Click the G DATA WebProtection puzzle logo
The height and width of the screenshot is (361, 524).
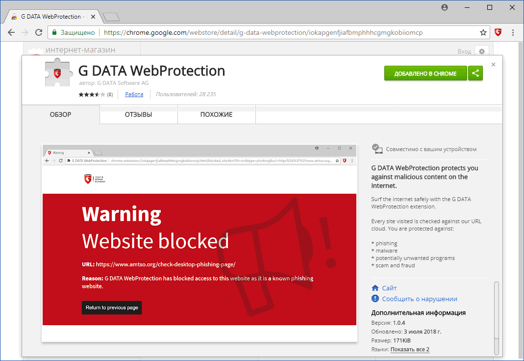58,73
